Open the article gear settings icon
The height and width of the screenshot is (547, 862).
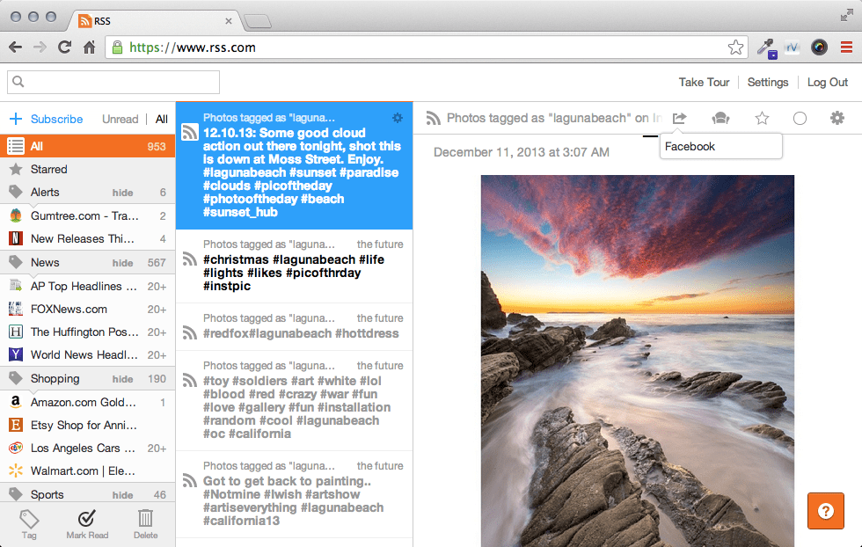836,118
